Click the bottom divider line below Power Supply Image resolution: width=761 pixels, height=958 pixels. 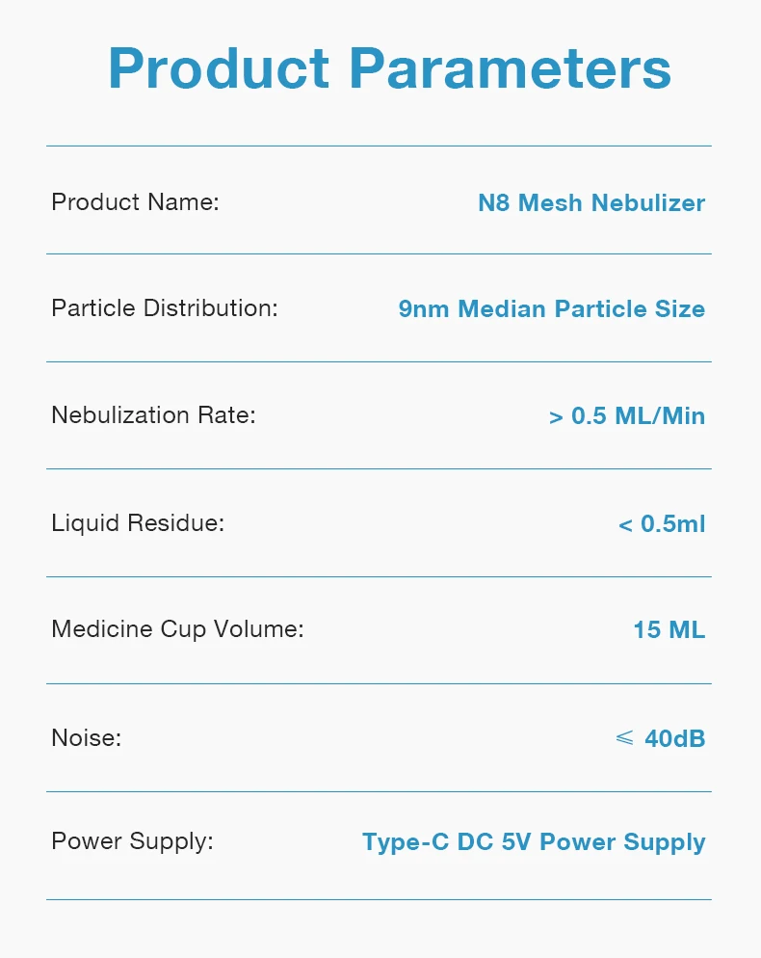[x=379, y=899]
